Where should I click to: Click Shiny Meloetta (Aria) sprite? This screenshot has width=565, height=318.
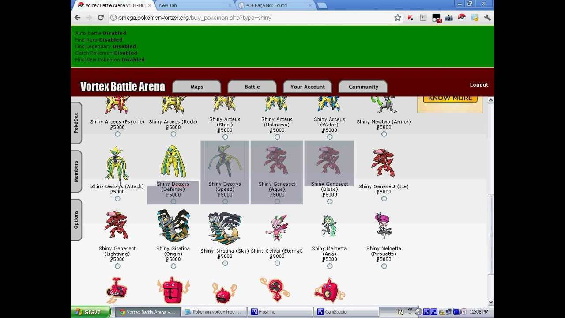329,226
